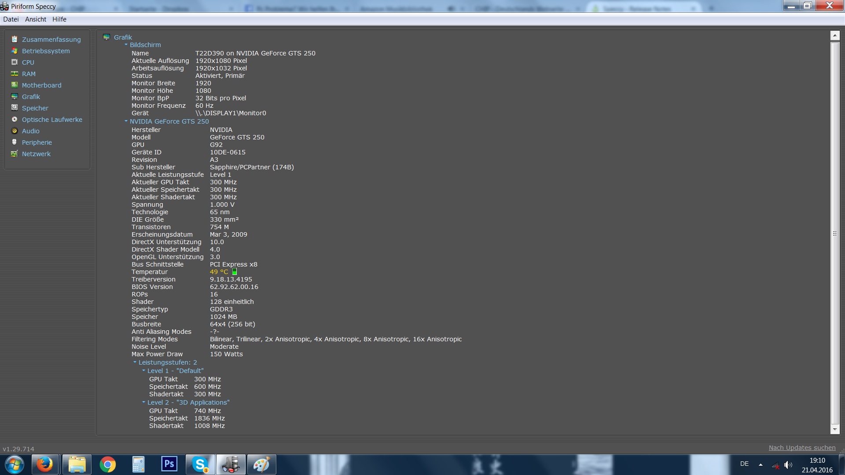The height and width of the screenshot is (475, 845).
Task: Switch to Google Chrome in taskbar
Action: coord(108,464)
